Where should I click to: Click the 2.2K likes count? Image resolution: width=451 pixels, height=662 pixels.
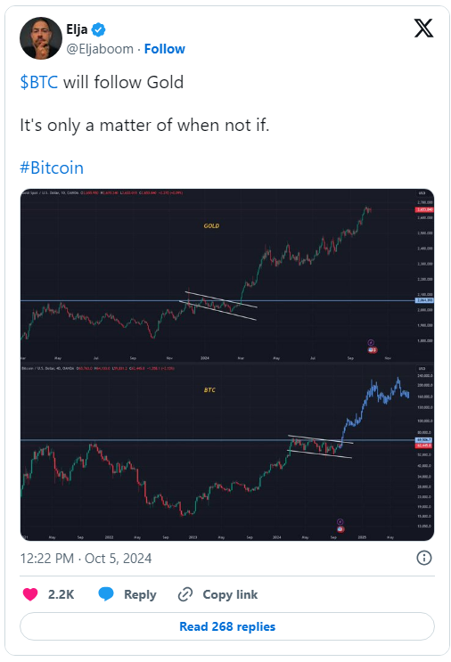pyautogui.click(x=61, y=594)
